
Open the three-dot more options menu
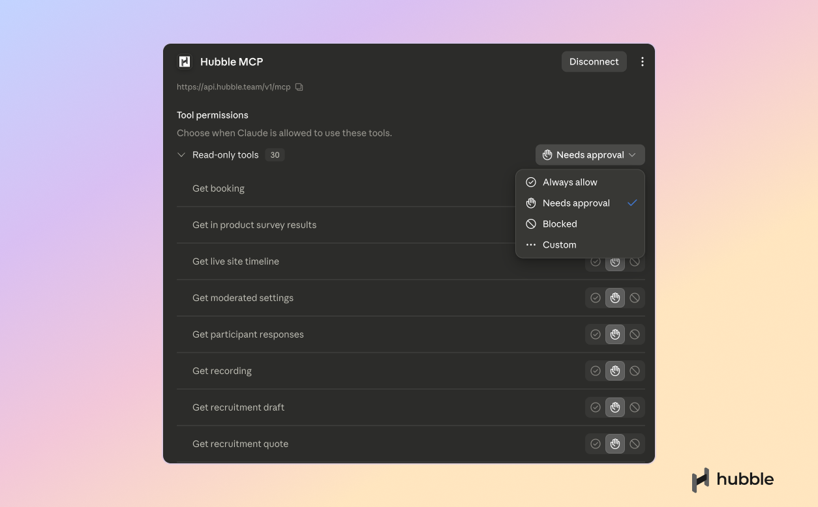click(643, 61)
